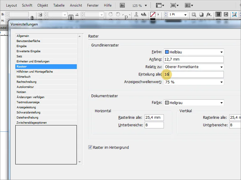Click the no text wrap icon
241x180 pixels.
click(x=218, y=14)
